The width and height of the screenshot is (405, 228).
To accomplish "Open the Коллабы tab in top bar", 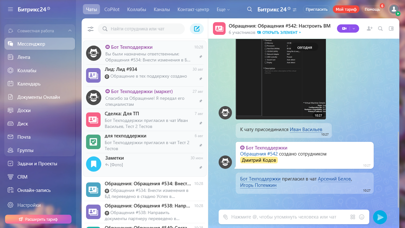I will pos(137,9).
